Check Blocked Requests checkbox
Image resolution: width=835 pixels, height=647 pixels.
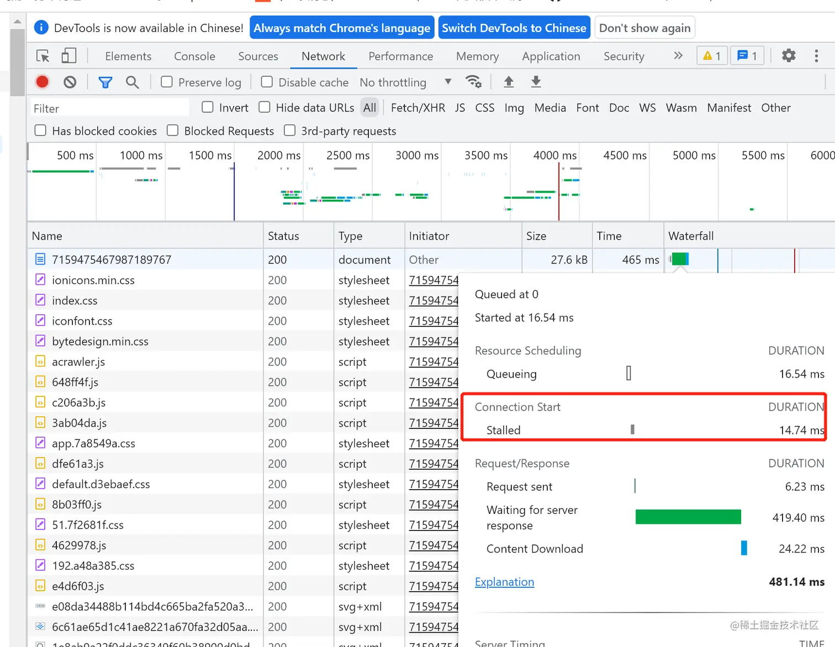pos(173,130)
